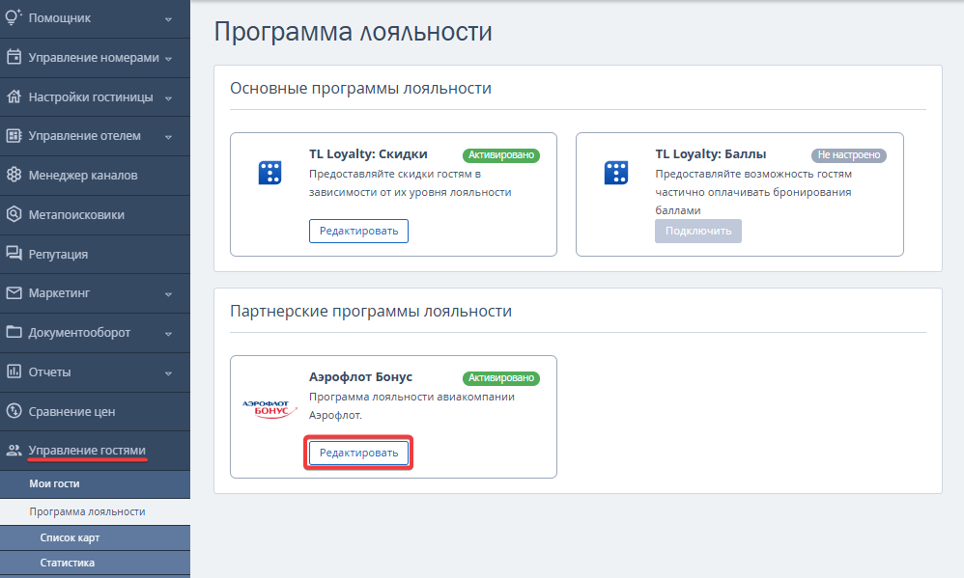Open Отчеты sidebar section

pos(95,372)
